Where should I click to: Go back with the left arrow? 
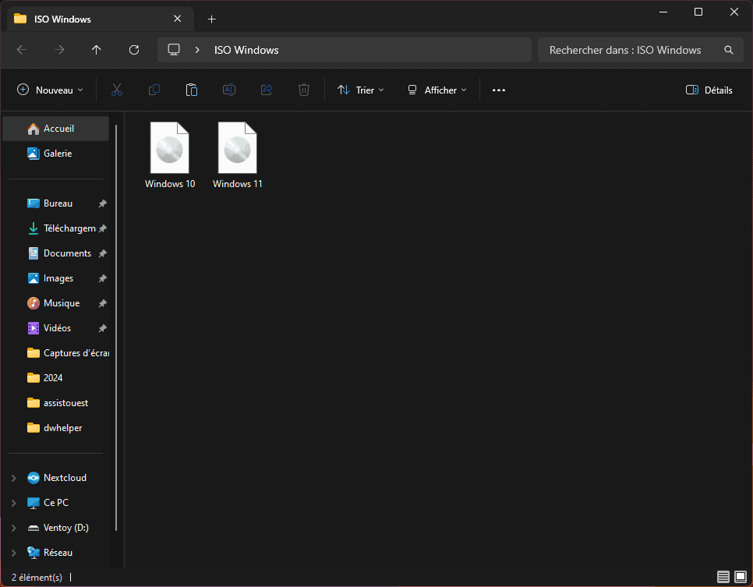[x=22, y=50]
